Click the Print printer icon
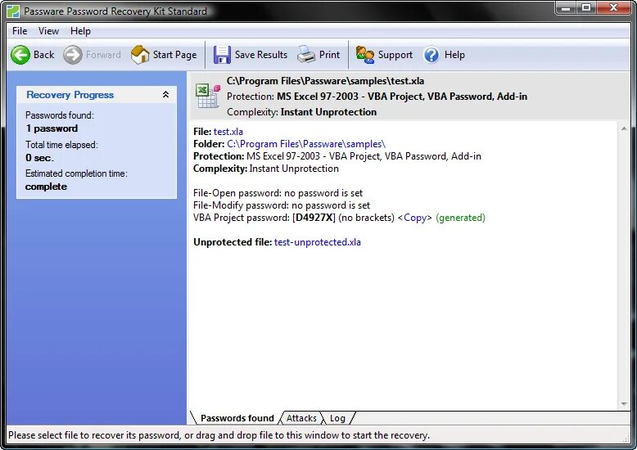637x450 pixels. pyautogui.click(x=306, y=55)
